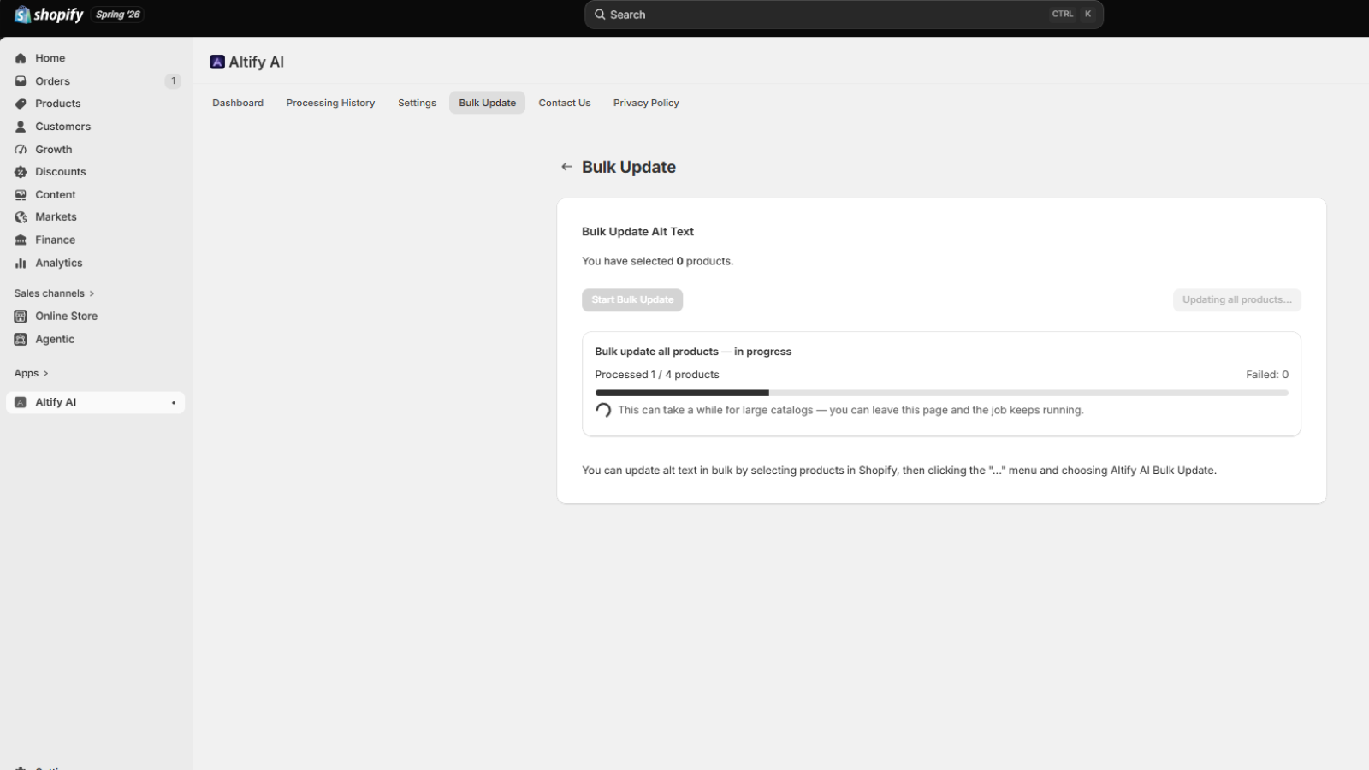Click the Online Store icon
Viewport: 1369px width, 770px height.
21,317
